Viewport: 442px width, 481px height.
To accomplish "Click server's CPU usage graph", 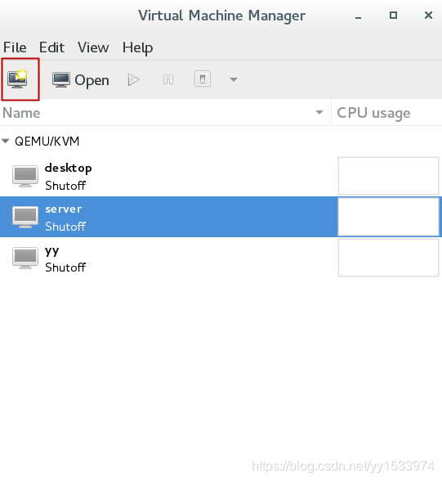I will click(388, 217).
